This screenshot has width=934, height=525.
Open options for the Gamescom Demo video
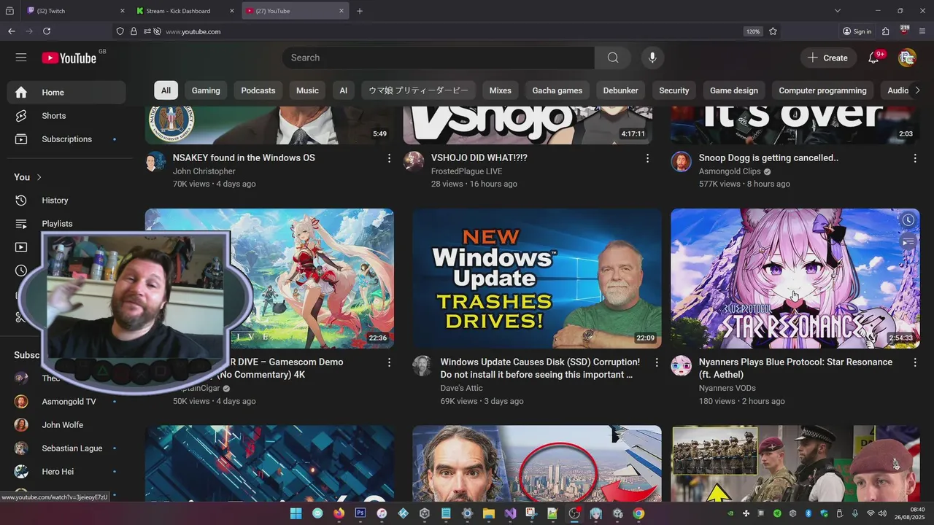point(389,362)
